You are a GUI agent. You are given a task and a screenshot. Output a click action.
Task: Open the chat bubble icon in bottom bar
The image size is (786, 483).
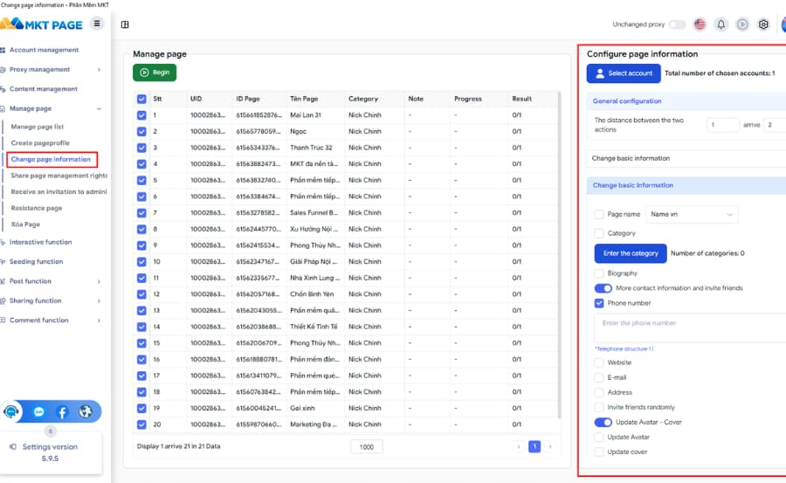coord(38,411)
